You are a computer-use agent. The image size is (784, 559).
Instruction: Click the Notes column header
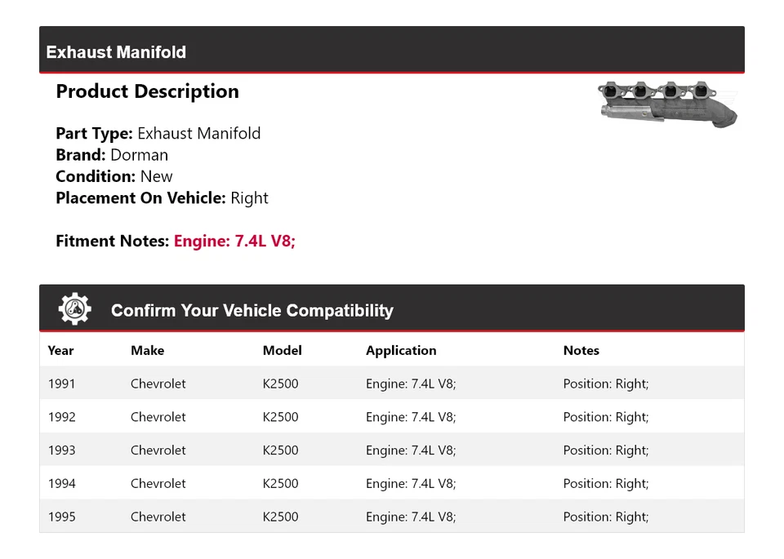[581, 350]
